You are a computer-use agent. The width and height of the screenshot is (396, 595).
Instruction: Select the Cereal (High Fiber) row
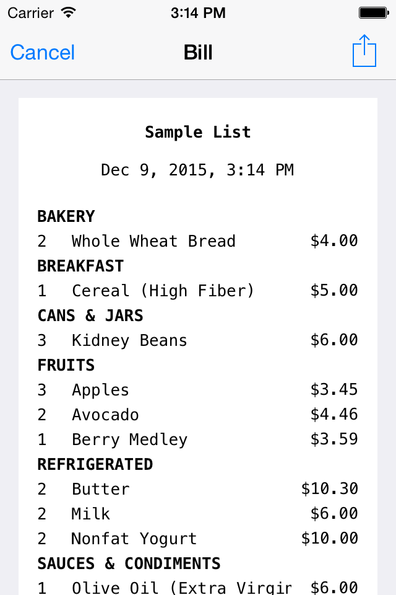198,291
